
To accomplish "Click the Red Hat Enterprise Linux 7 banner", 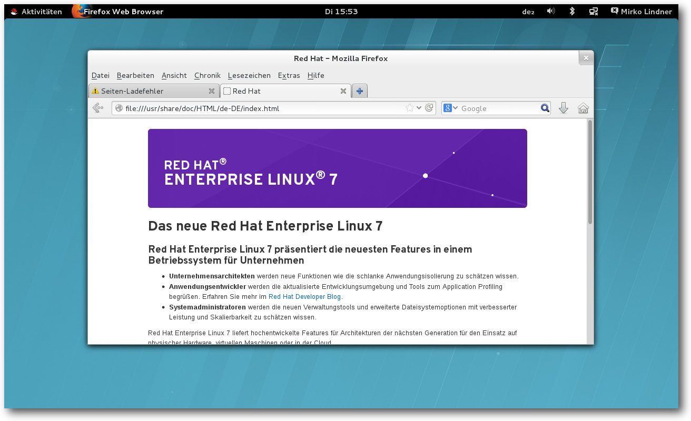I will [338, 168].
